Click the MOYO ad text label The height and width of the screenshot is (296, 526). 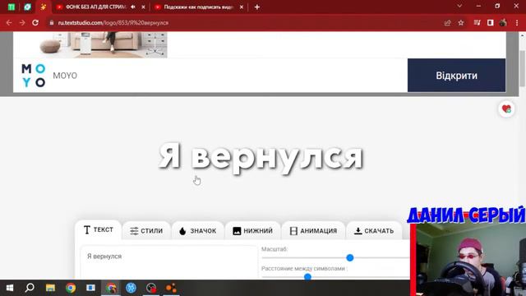(x=65, y=76)
